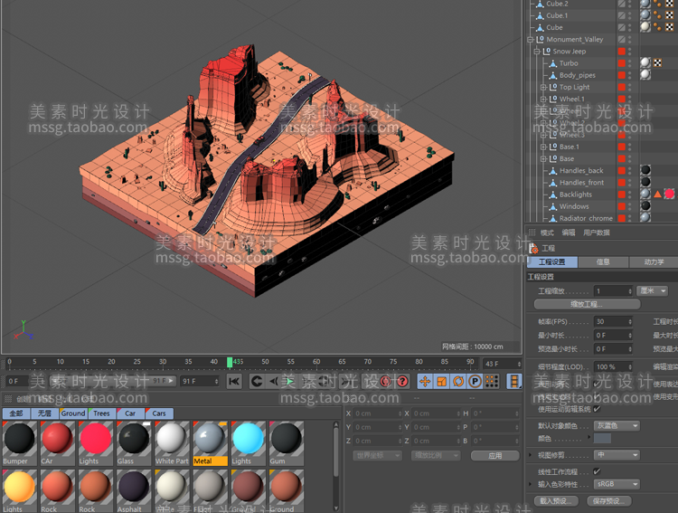Click Windows black material tag
This screenshot has height=513, width=678.
click(x=645, y=206)
